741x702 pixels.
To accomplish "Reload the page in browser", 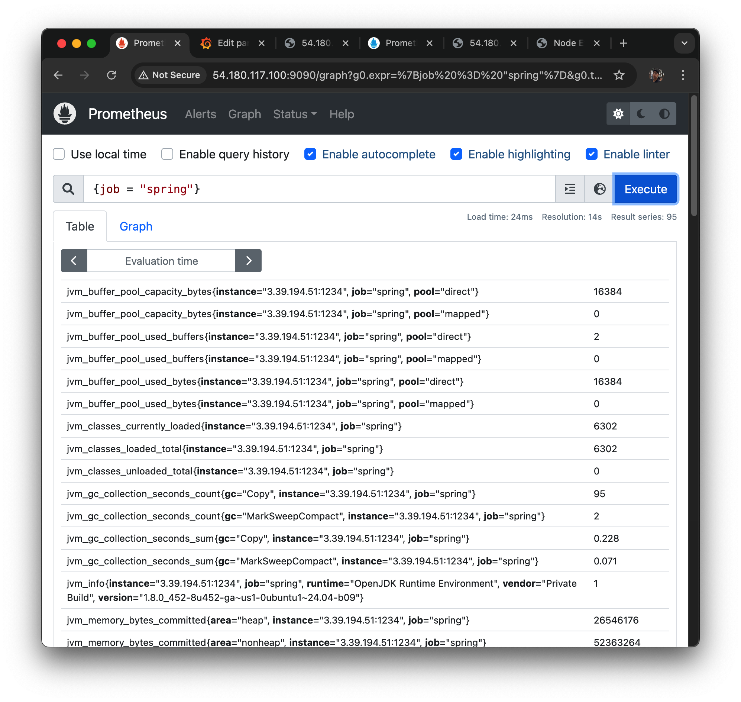I will (x=111, y=75).
